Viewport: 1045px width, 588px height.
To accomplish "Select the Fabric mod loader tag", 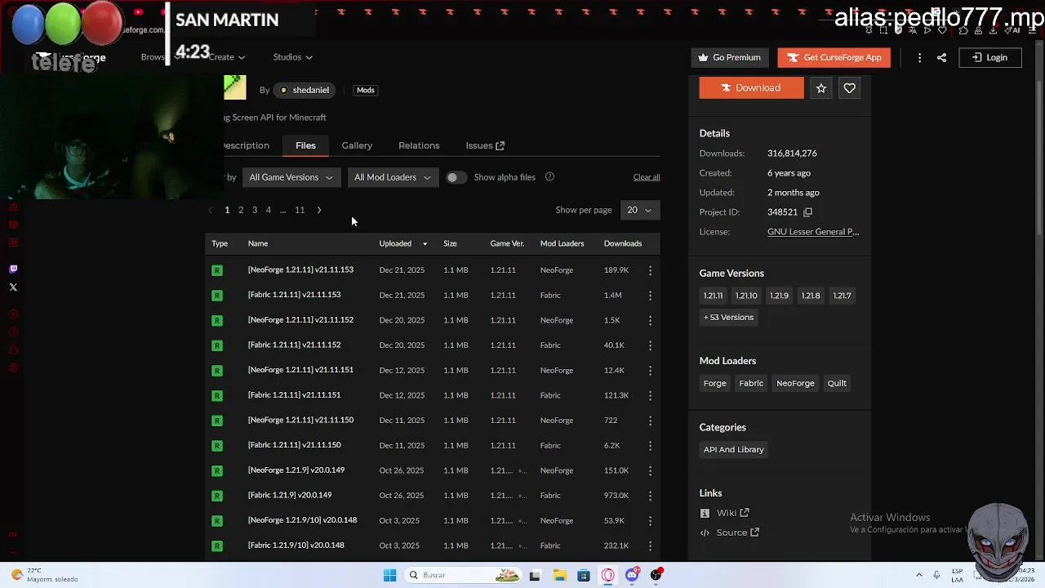I will coord(751,383).
